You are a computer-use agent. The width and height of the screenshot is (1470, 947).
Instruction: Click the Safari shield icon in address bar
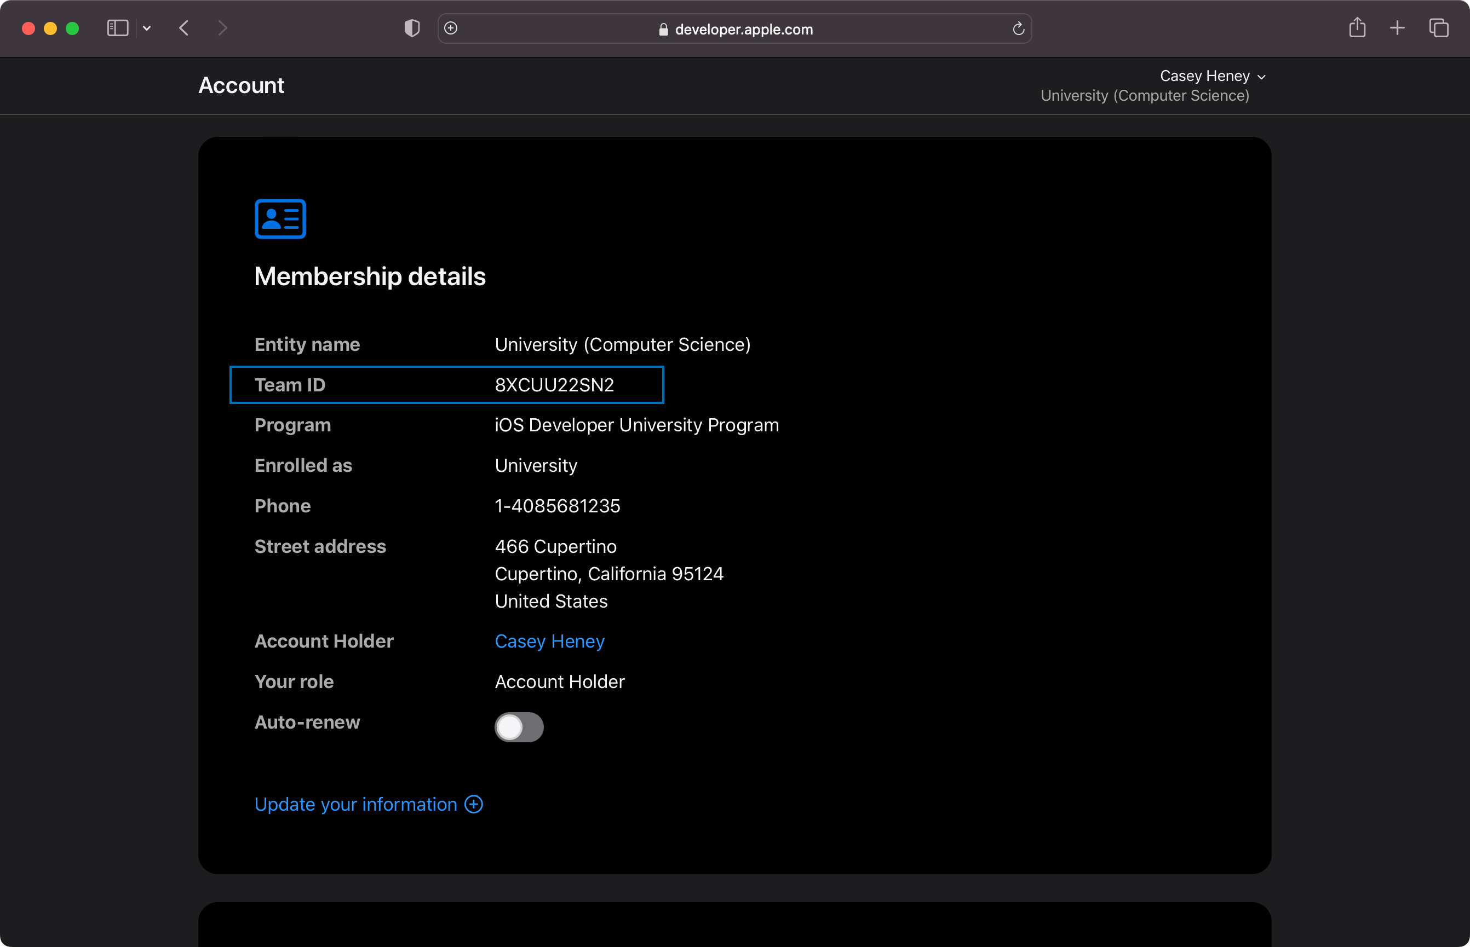[411, 29]
